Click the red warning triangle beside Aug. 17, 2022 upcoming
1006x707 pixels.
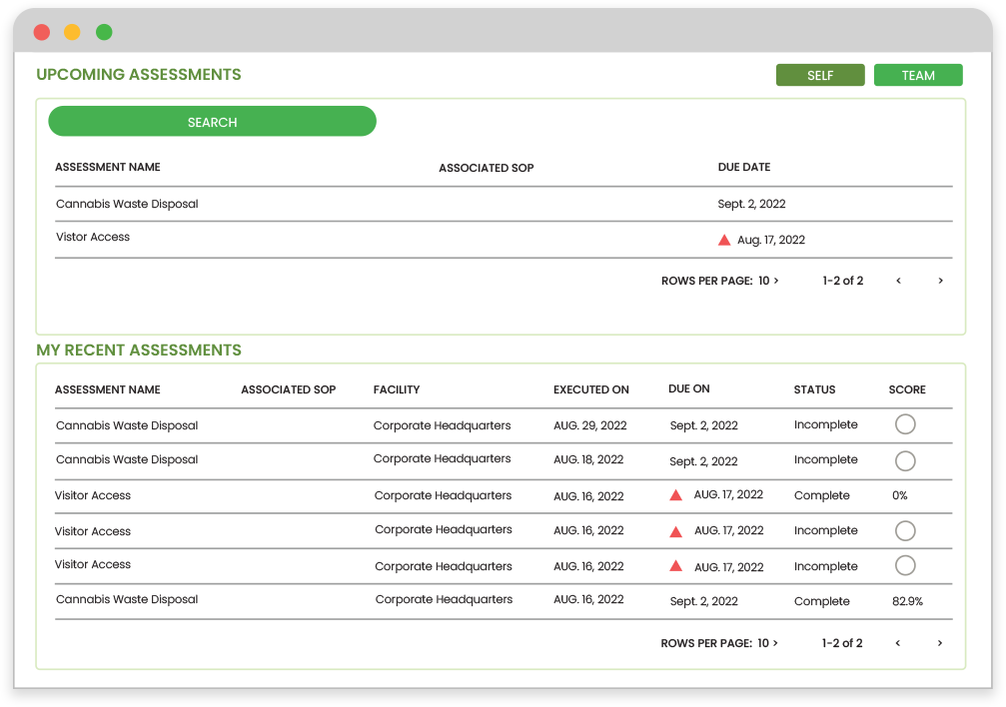[x=724, y=240]
